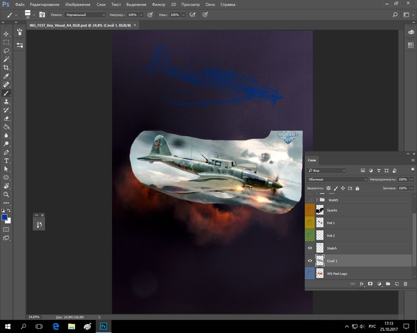Create a new layer
The image size is (417, 333).
pos(397,284)
